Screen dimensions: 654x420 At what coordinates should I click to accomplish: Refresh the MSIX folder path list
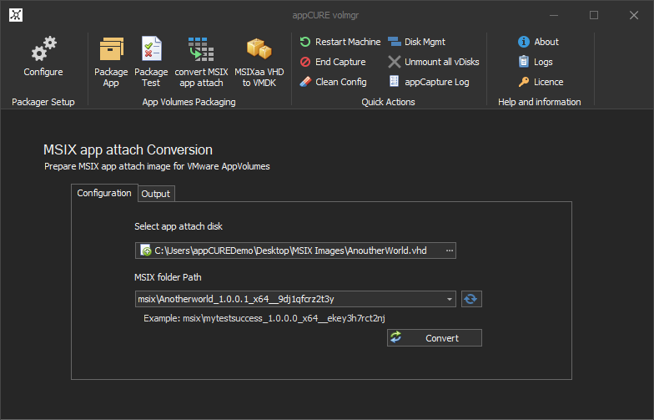click(471, 299)
